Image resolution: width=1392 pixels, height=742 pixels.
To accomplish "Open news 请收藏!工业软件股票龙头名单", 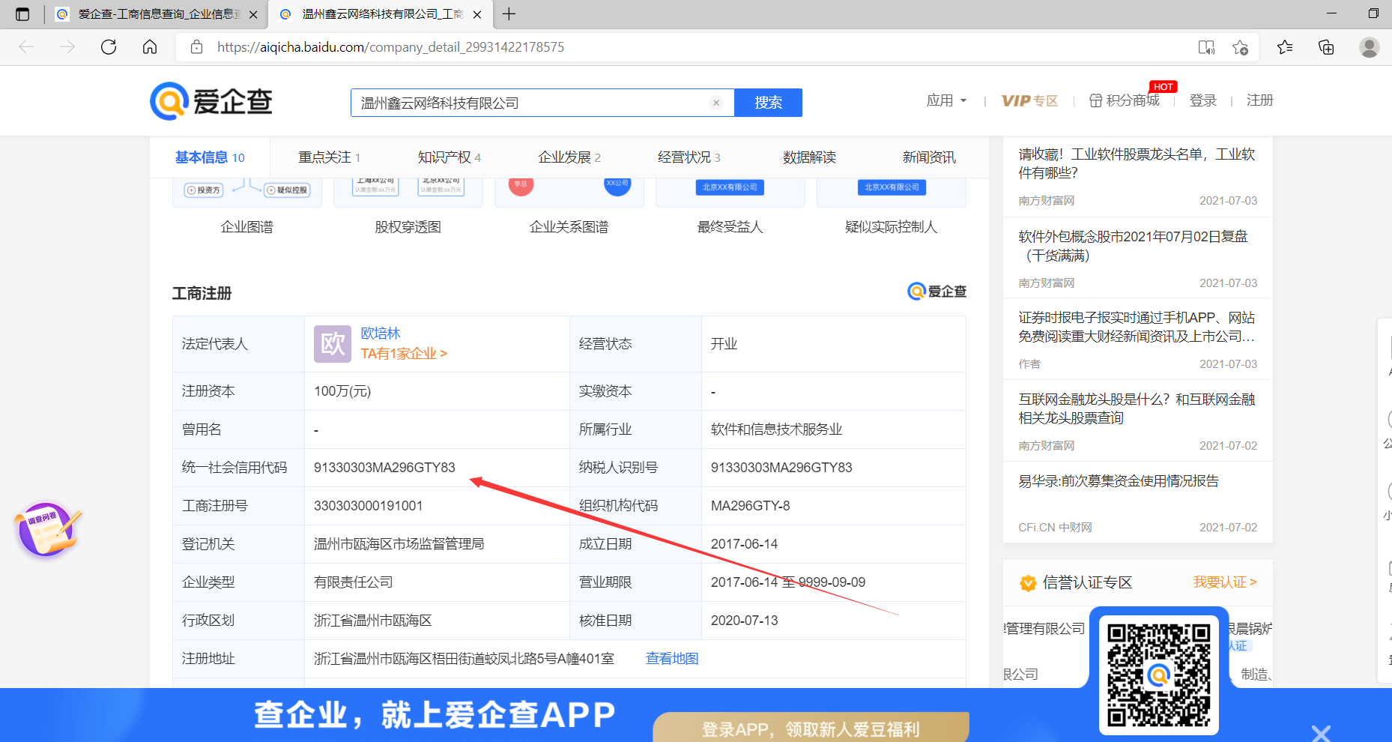I will (1137, 163).
